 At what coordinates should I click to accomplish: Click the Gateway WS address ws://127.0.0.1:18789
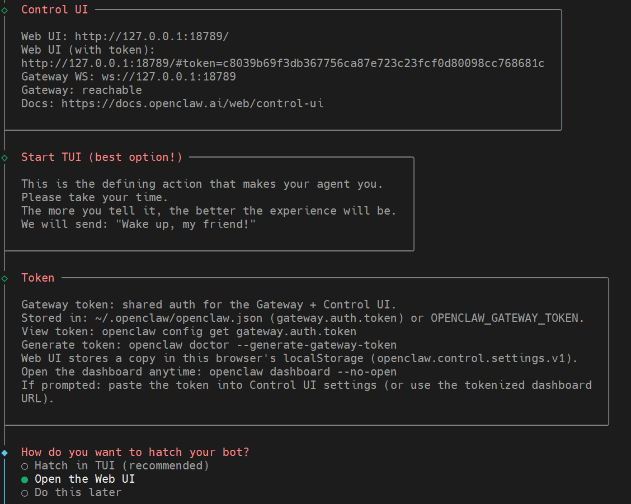coord(168,77)
